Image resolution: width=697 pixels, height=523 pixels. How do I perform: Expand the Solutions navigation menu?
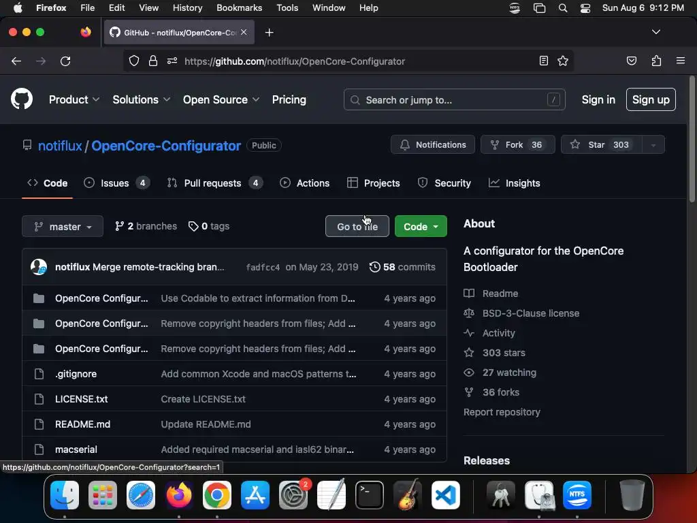tap(142, 99)
